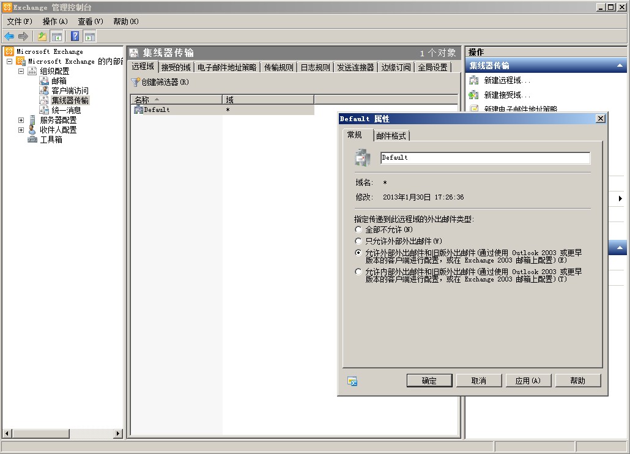Click the tree pane scroll-left arrow
This screenshot has width=630, height=454.
7,434
